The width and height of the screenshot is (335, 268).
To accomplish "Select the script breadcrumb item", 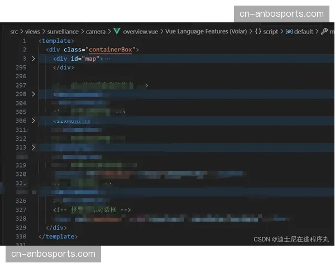I will pos(270,32).
